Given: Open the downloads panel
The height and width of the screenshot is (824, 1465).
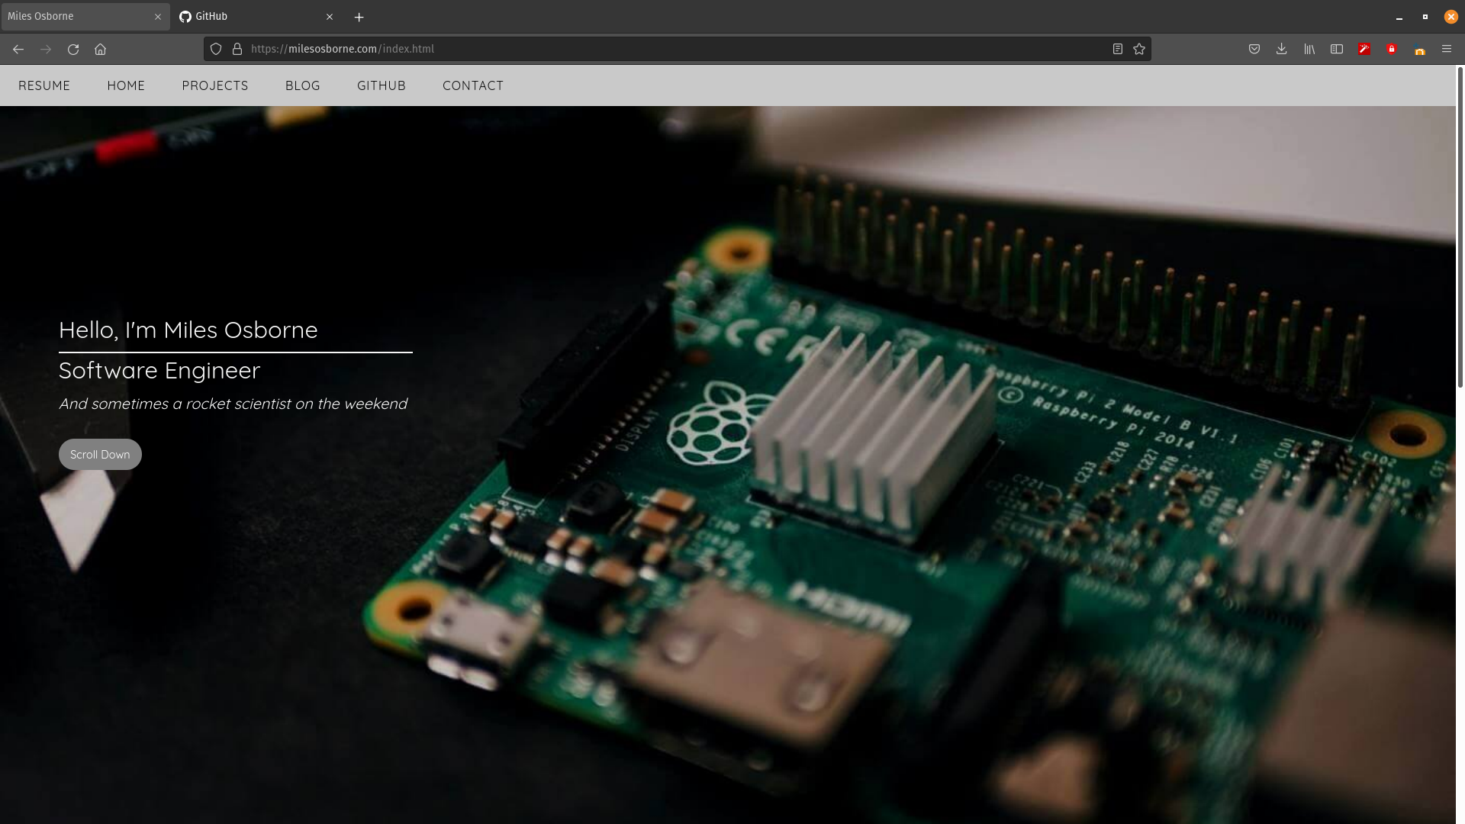Looking at the screenshot, I should pyautogui.click(x=1282, y=49).
